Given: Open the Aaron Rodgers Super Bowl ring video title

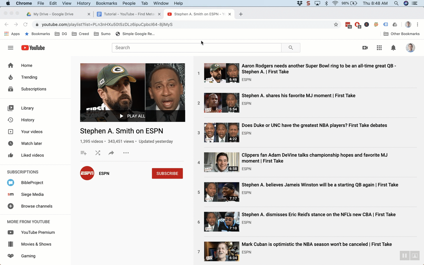Looking at the screenshot, I should tap(319, 69).
